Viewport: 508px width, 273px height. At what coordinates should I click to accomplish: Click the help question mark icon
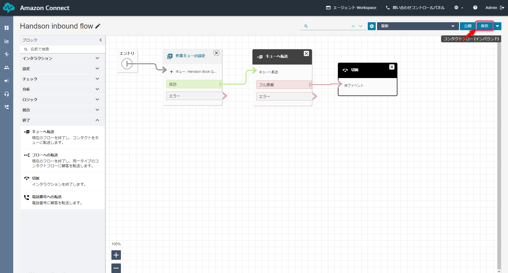[475, 8]
